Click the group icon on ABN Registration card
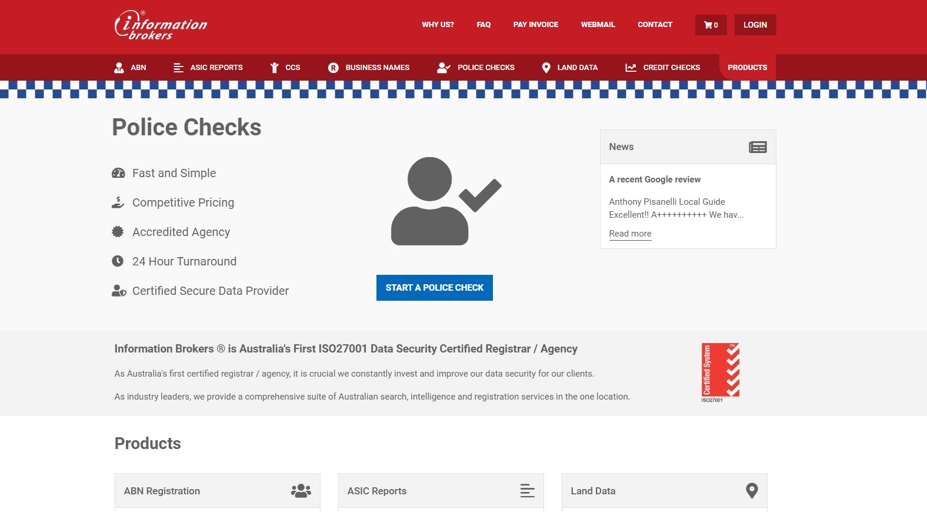Image resolution: width=927 pixels, height=512 pixels. [301, 491]
